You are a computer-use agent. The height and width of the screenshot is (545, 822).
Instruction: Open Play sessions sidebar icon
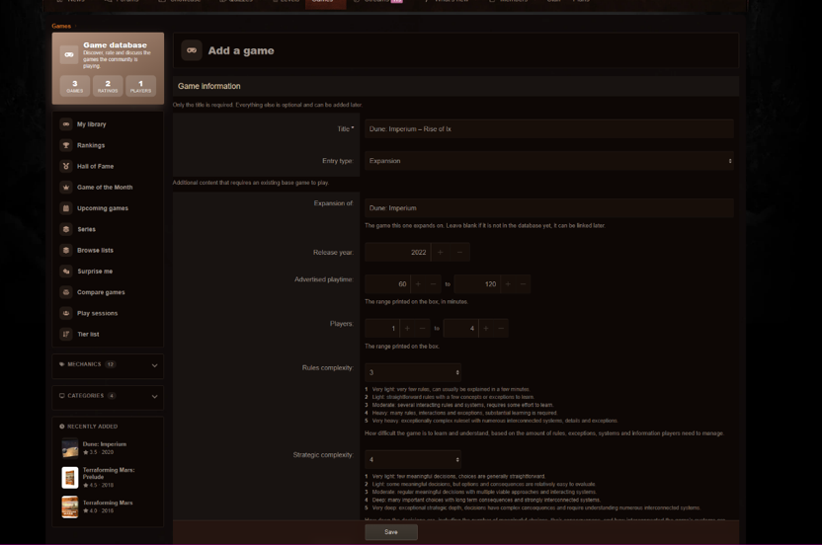tap(66, 313)
